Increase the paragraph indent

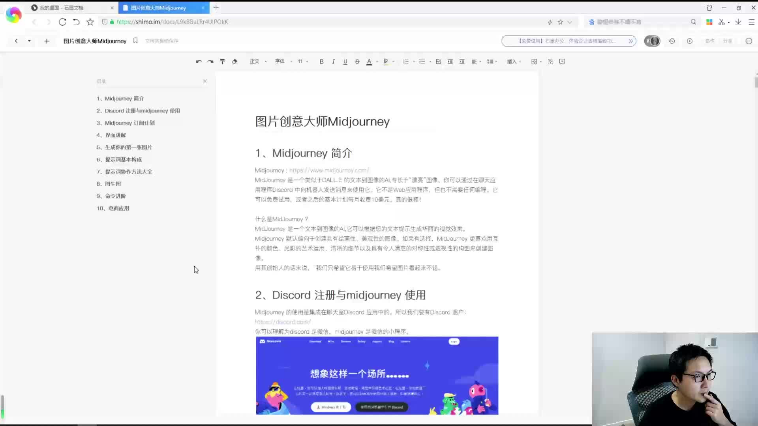coord(450,62)
